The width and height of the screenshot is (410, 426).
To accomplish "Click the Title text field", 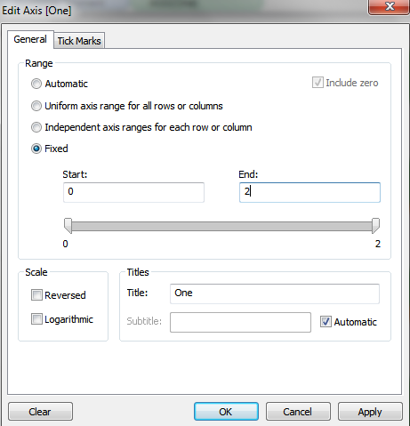I will [275, 293].
